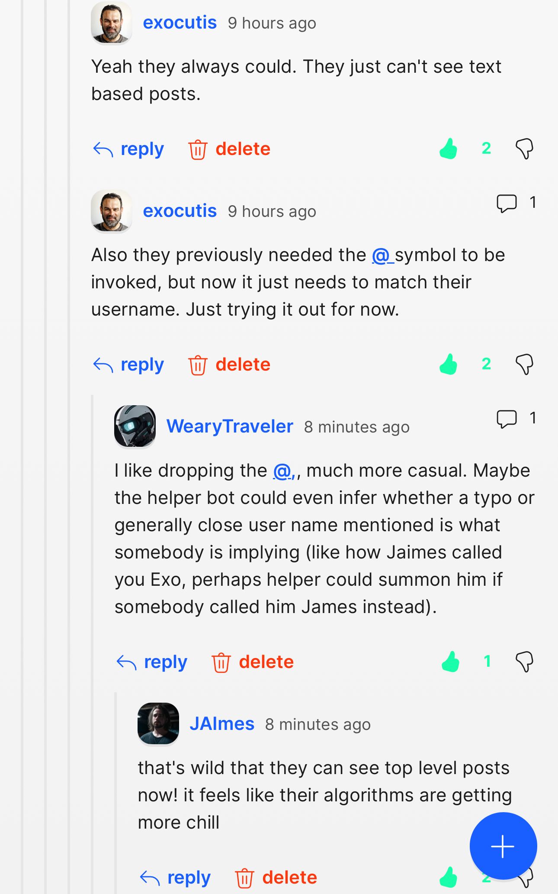Click the blue plus floating action button
Image resolution: width=558 pixels, height=894 pixels.
tap(503, 846)
